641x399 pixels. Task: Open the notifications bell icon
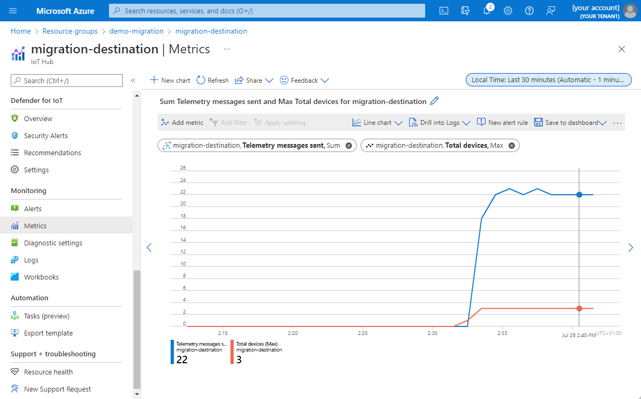487,11
